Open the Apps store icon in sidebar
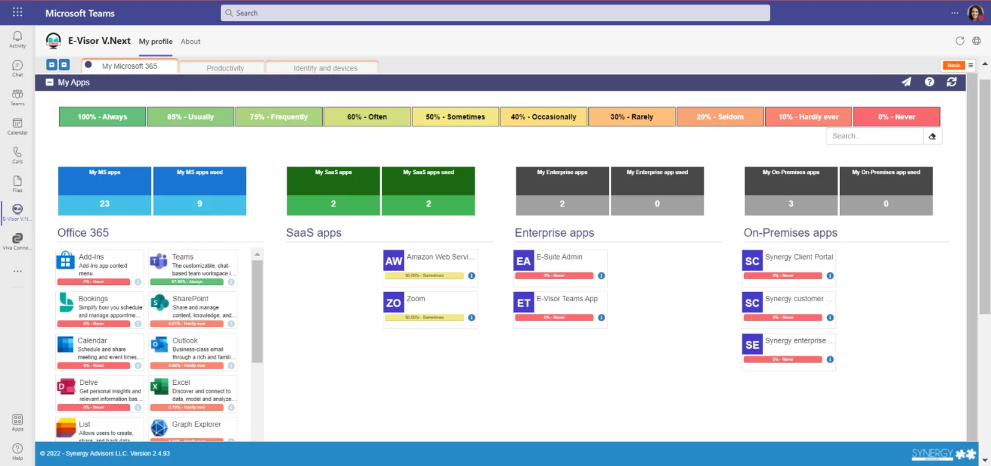Screen dimensions: 991x466 (x=17, y=423)
